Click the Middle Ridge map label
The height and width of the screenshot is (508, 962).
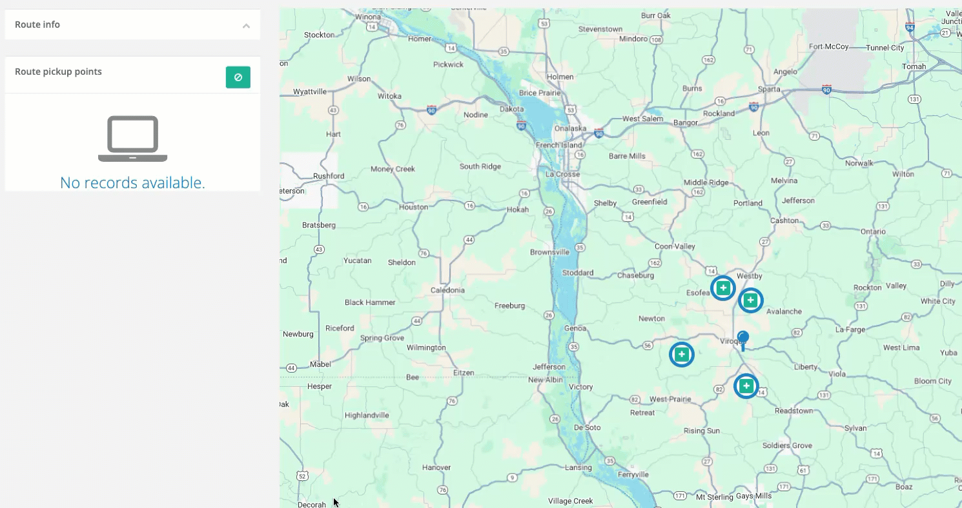pos(706,182)
